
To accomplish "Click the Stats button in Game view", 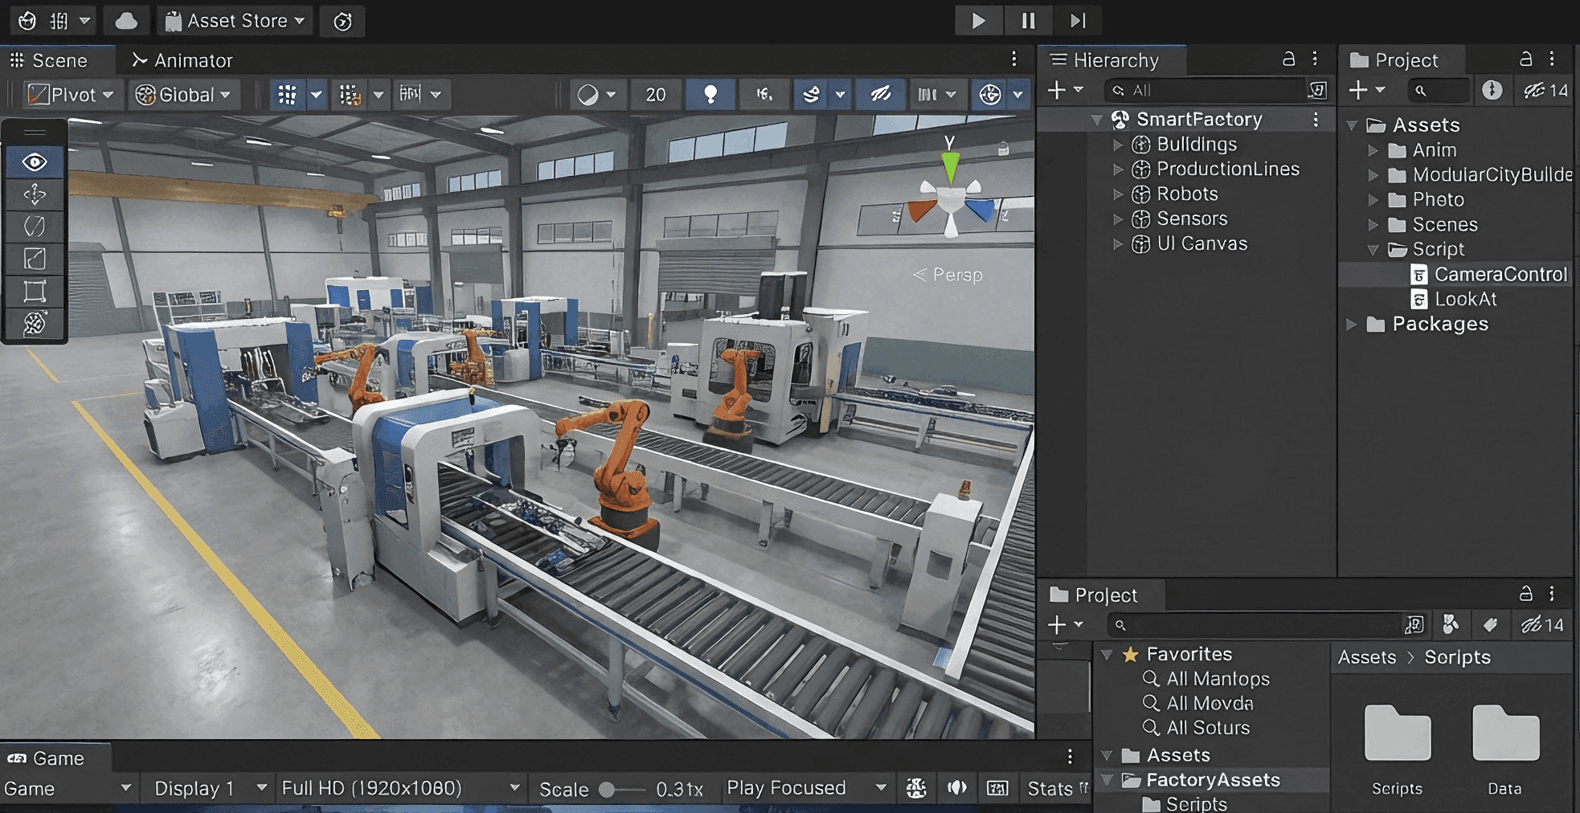I will (x=1050, y=789).
